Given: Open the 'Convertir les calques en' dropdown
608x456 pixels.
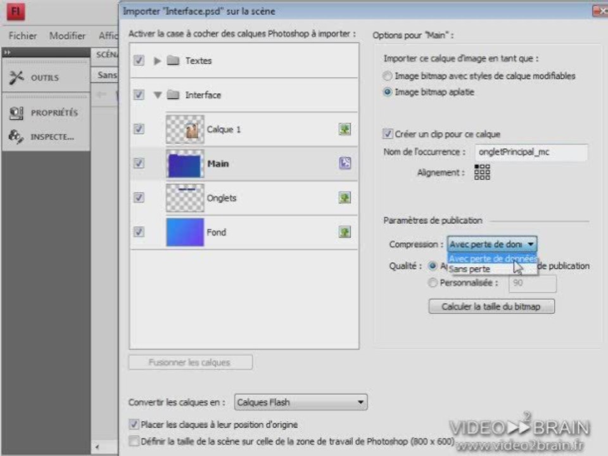Looking at the screenshot, I should [x=300, y=402].
